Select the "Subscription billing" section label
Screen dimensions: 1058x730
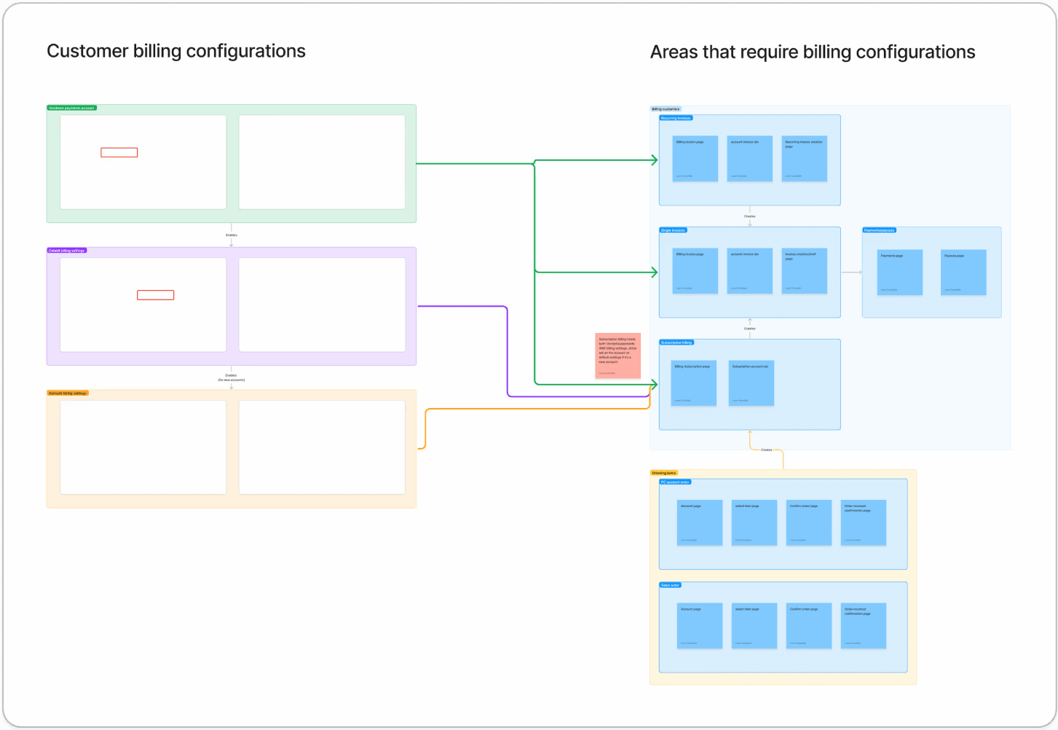point(676,342)
